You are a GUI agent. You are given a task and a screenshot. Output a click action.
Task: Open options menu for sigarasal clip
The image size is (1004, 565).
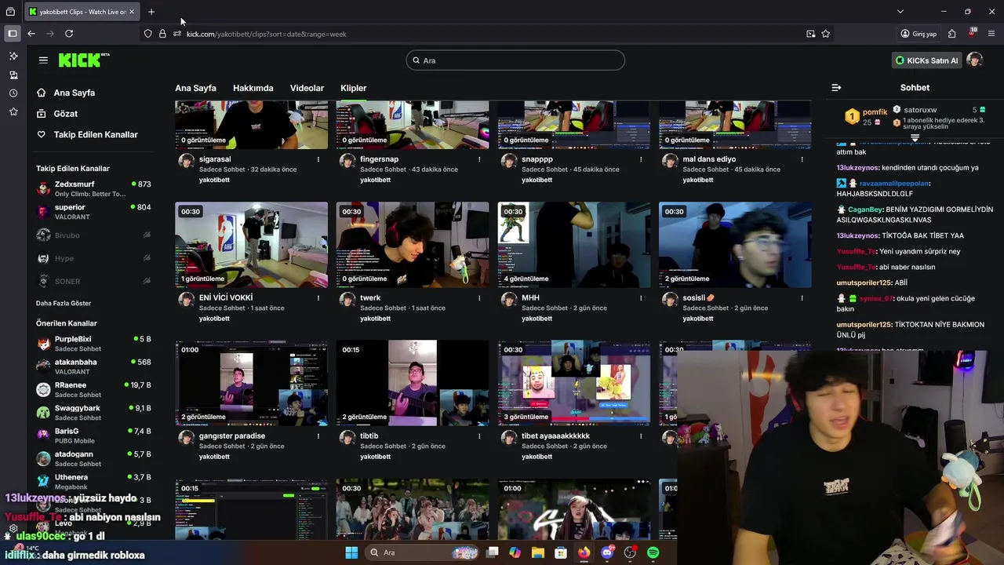(x=318, y=159)
